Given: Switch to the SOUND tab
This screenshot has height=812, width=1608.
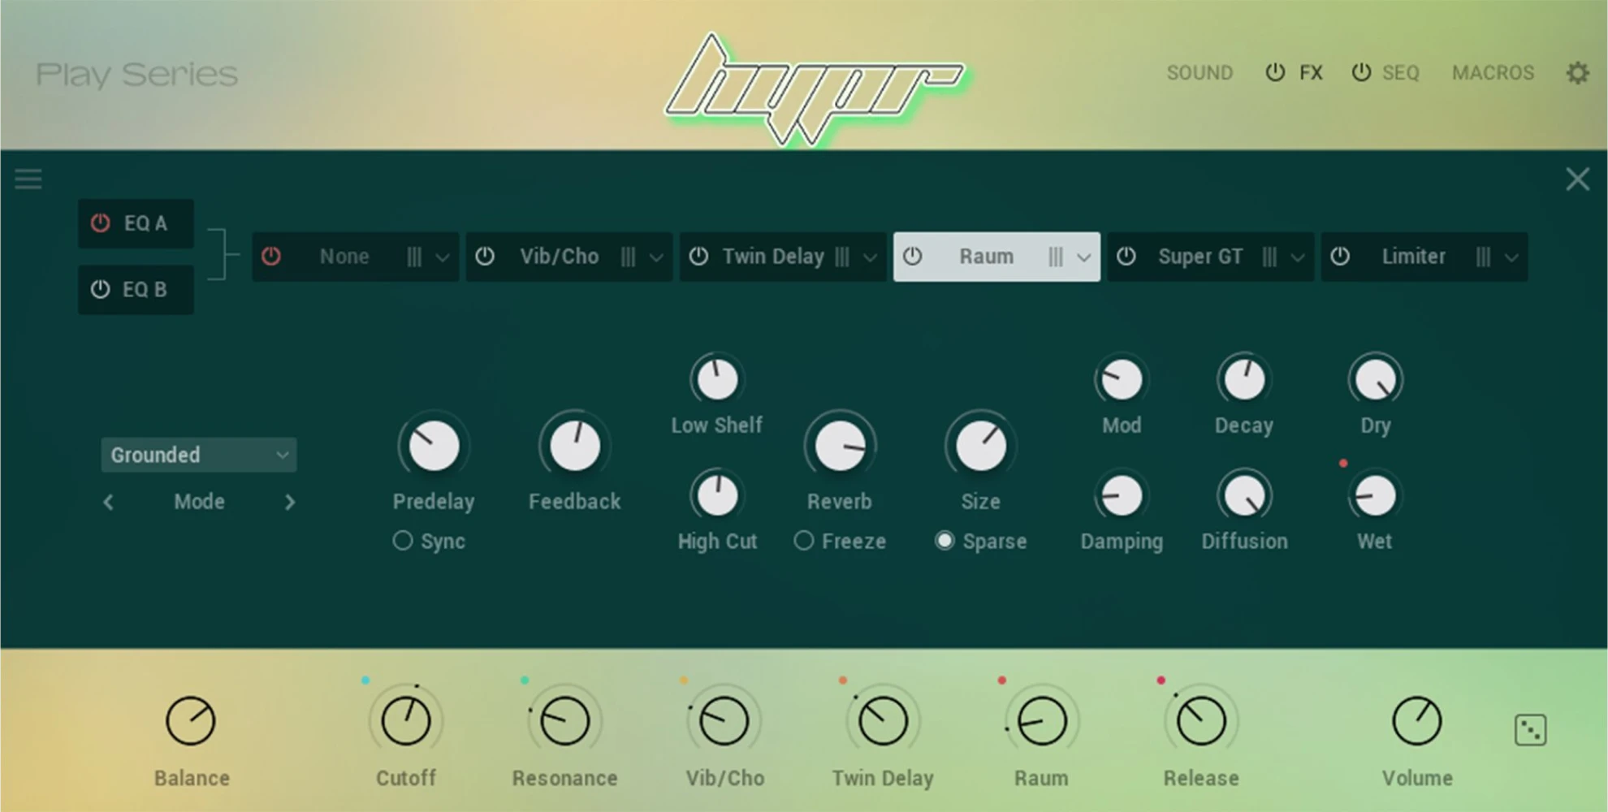Looking at the screenshot, I should (x=1200, y=72).
